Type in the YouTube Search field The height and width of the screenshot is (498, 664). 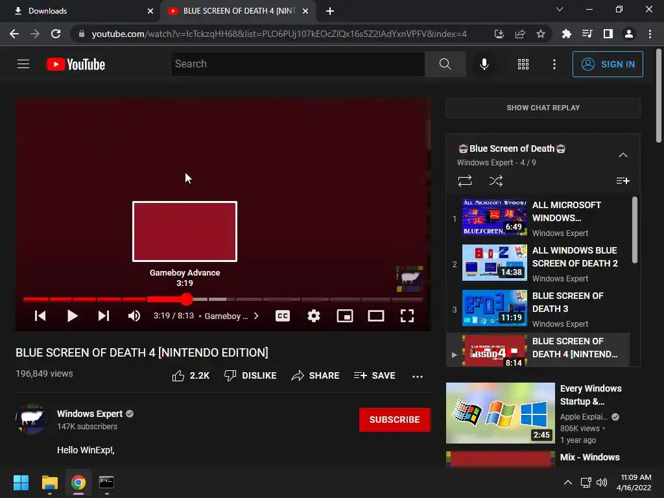298,64
